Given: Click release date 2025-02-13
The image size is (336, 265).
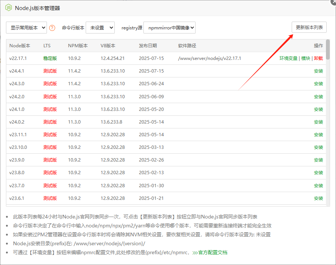Looking at the screenshot, I should click(151, 172).
